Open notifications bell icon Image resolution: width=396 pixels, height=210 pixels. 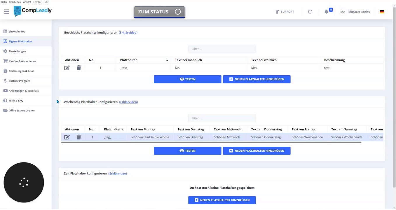(327, 12)
